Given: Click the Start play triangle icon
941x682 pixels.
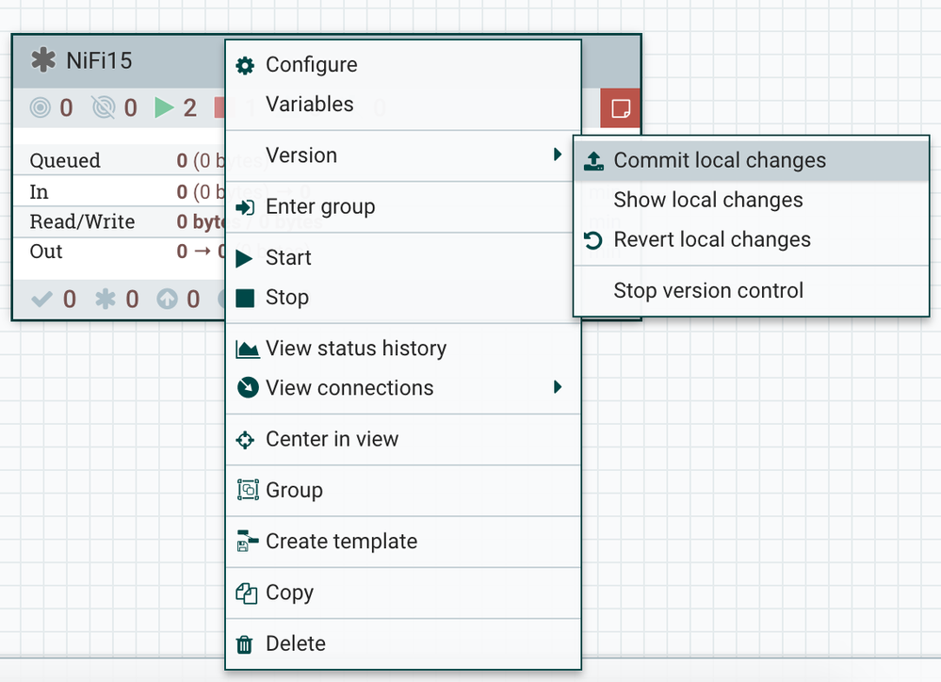Looking at the screenshot, I should pos(245,258).
